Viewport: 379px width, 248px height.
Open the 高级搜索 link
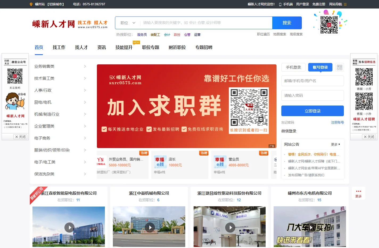[x=296, y=34]
